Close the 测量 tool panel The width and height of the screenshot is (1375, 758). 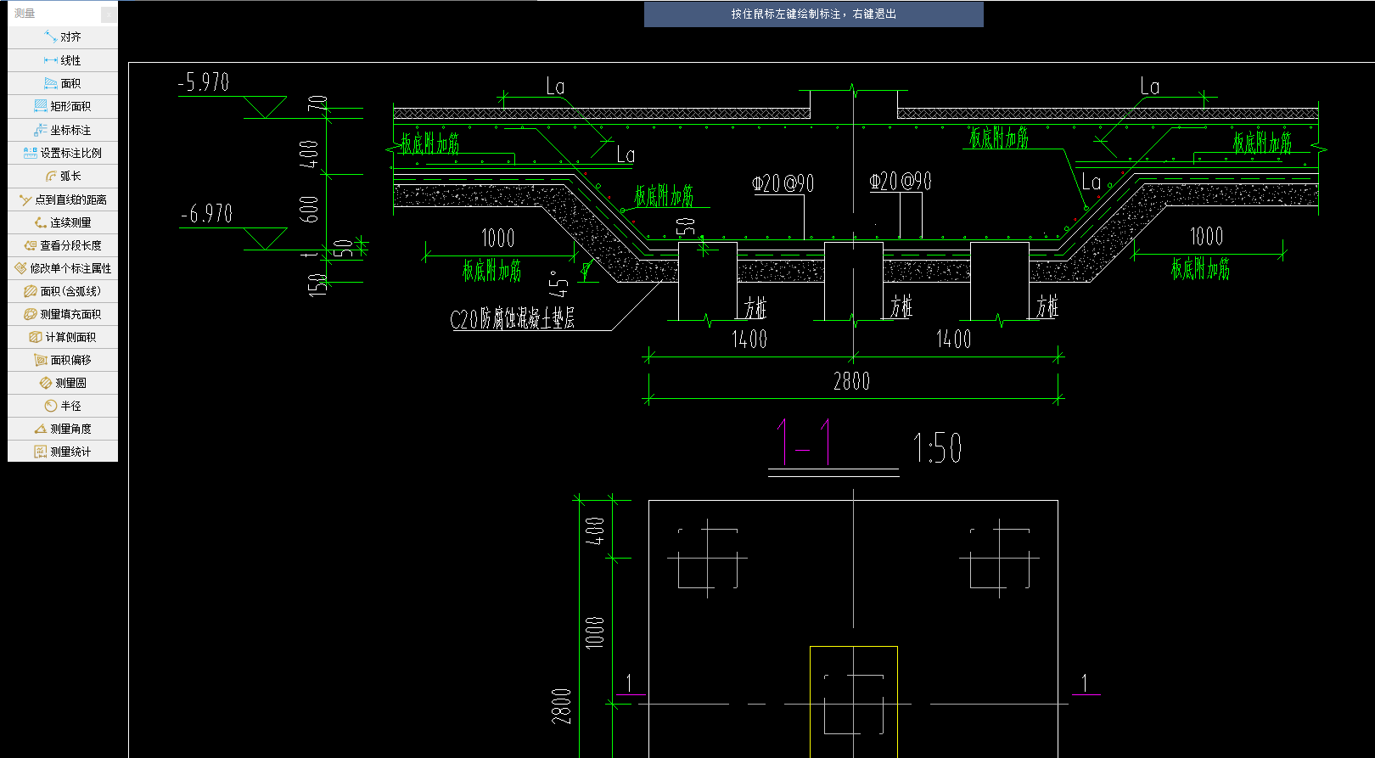pos(109,14)
